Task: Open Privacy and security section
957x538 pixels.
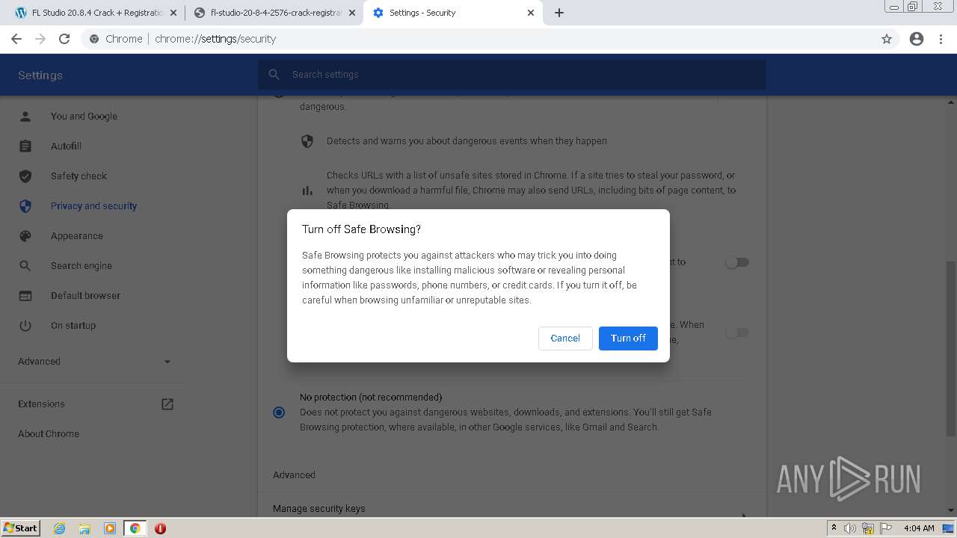Action: [93, 206]
